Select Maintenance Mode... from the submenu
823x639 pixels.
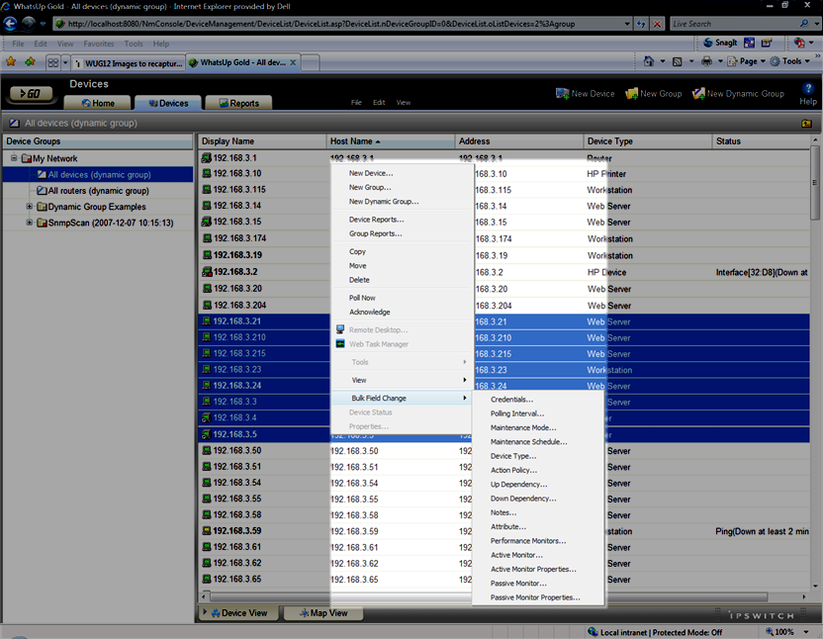tap(522, 428)
